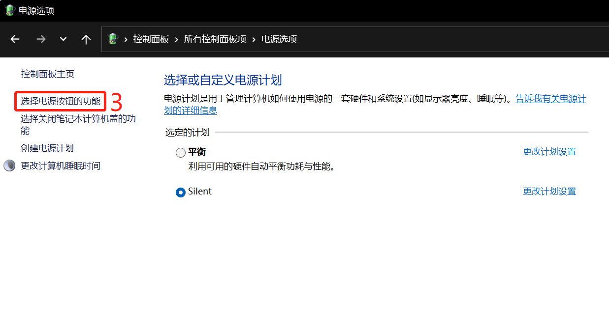
Task: Select the Silent power plan radio button
Action: (x=181, y=192)
